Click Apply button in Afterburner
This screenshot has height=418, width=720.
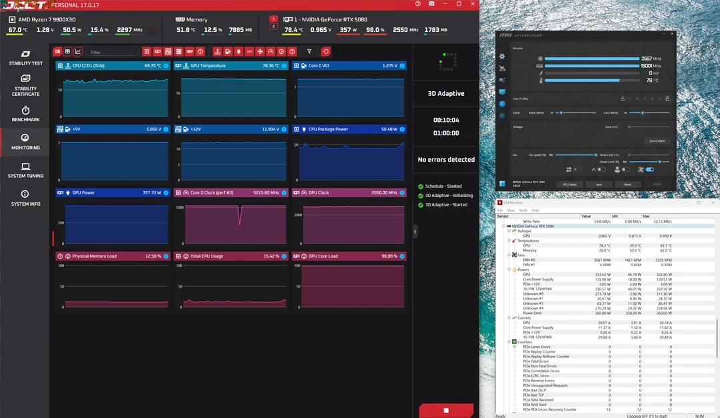[x=657, y=184]
